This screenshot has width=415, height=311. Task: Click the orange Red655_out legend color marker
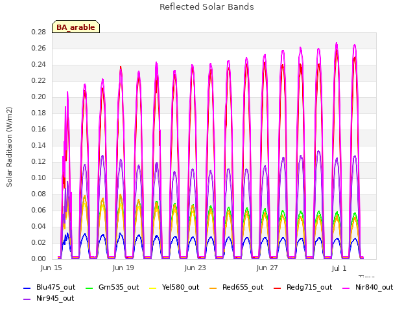(x=213, y=288)
